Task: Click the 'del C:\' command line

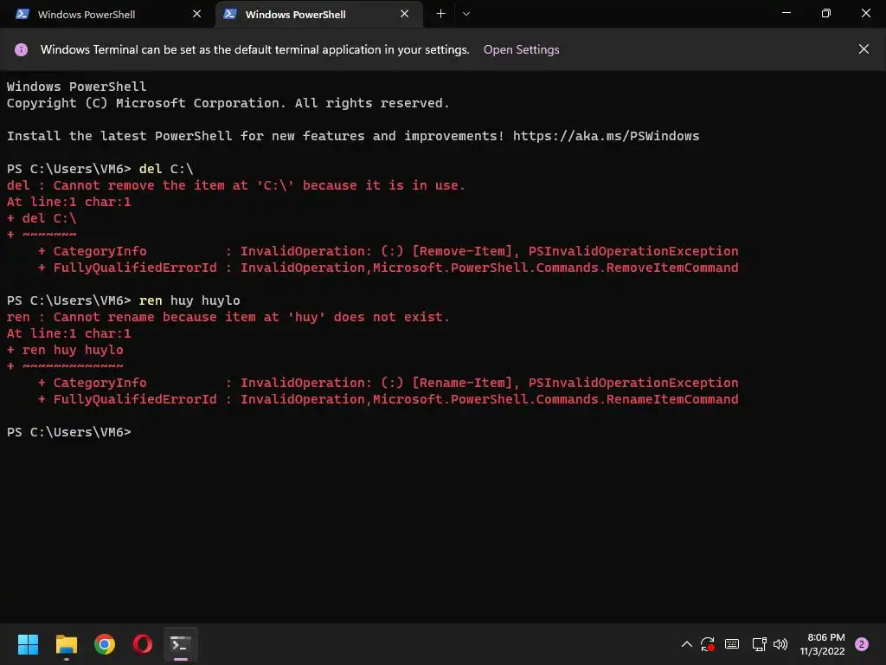Action: [100, 169]
